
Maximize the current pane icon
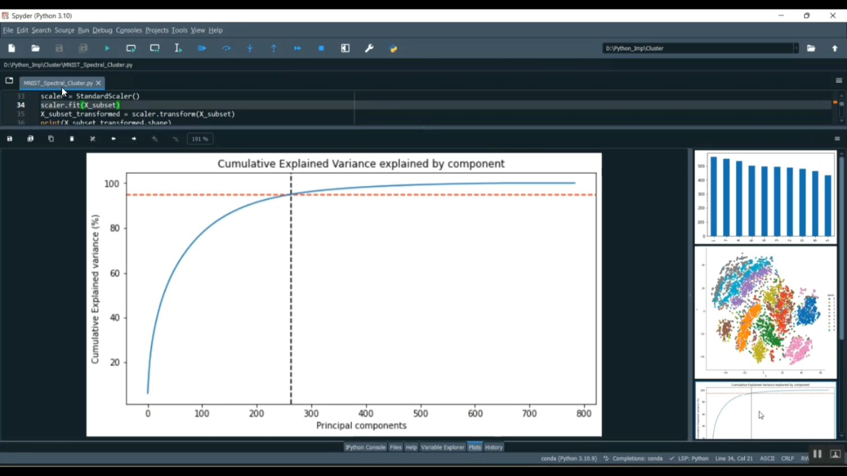(x=346, y=49)
